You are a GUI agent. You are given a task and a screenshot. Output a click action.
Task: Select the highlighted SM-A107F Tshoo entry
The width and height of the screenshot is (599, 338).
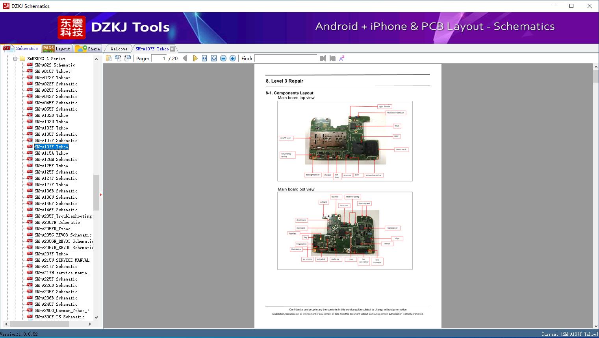[x=51, y=147]
